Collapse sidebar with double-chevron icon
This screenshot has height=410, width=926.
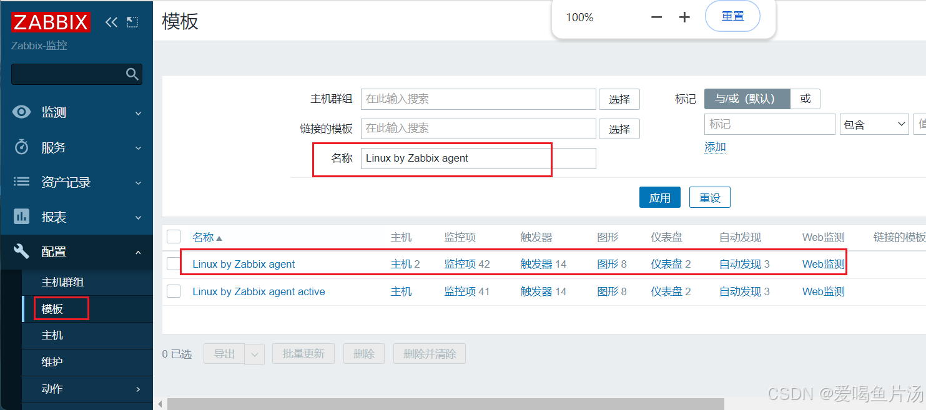click(111, 22)
